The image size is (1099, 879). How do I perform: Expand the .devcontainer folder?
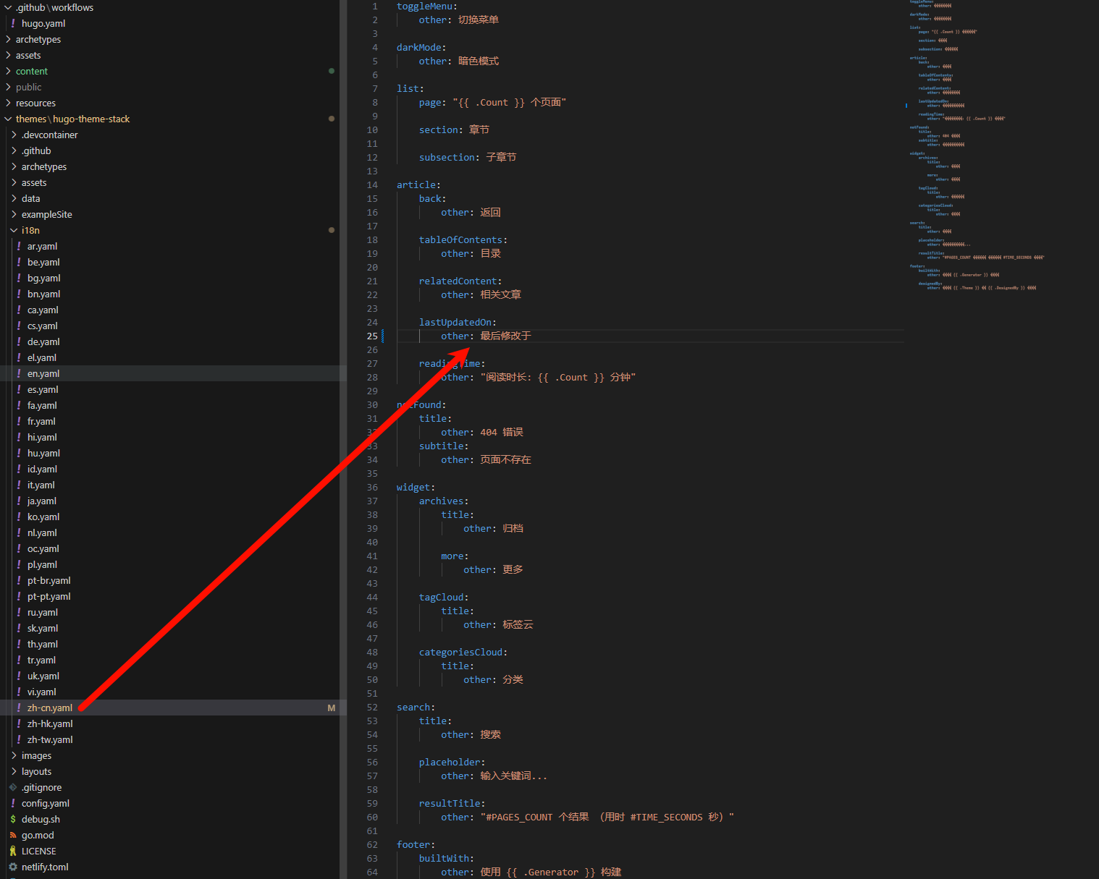coord(14,135)
